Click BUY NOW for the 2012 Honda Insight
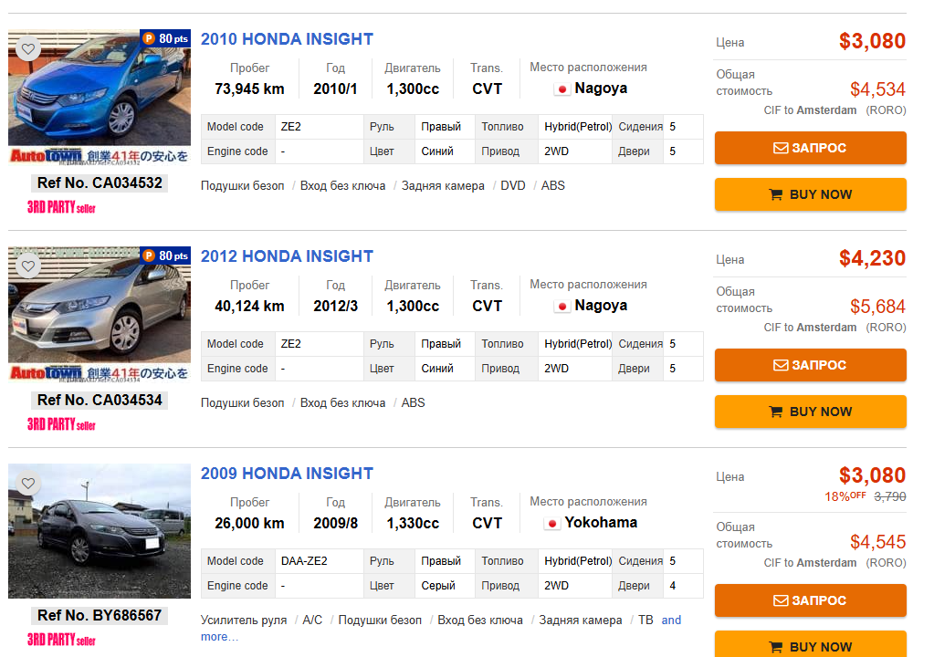 tap(810, 412)
